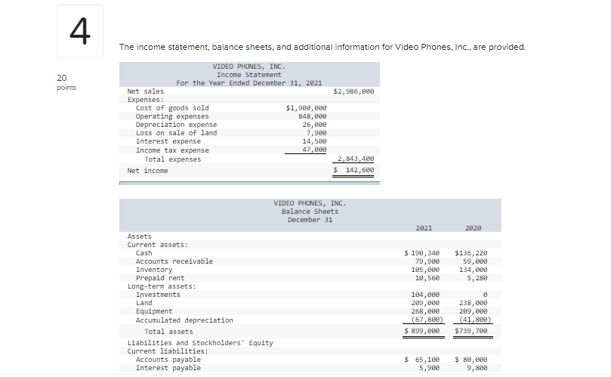Click the 'Net income' row label
The image size is (611, 377).
tap(148, 171)
